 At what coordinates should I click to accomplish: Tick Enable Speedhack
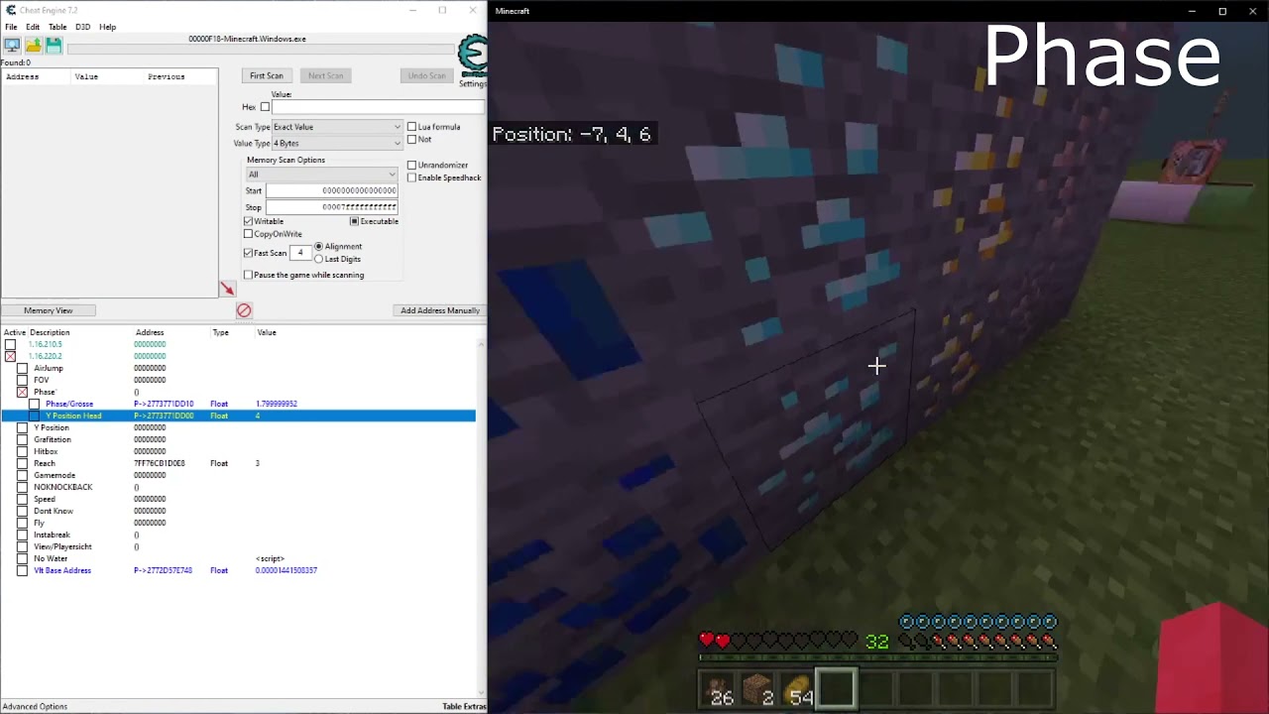(x=411, y=178)
